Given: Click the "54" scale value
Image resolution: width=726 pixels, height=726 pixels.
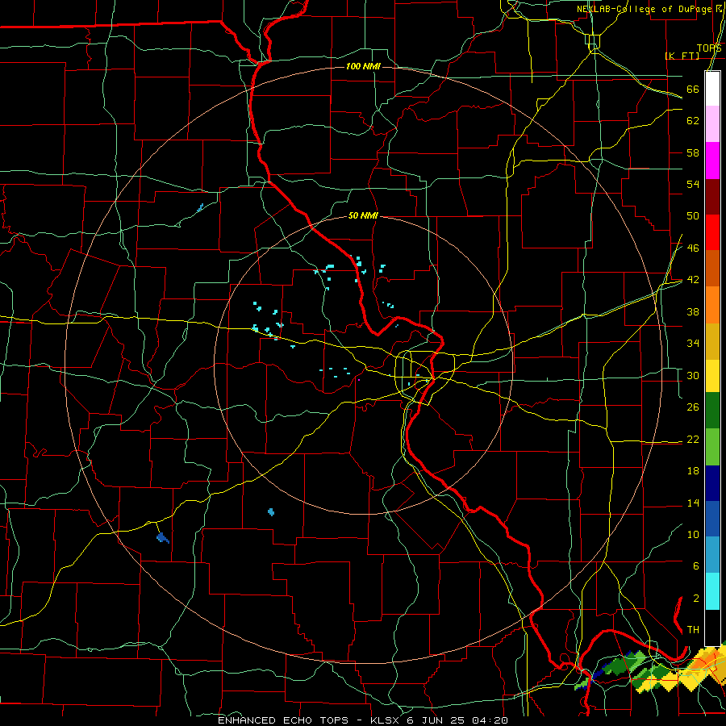Looking at the screenshot, I should tap(693, 184).
